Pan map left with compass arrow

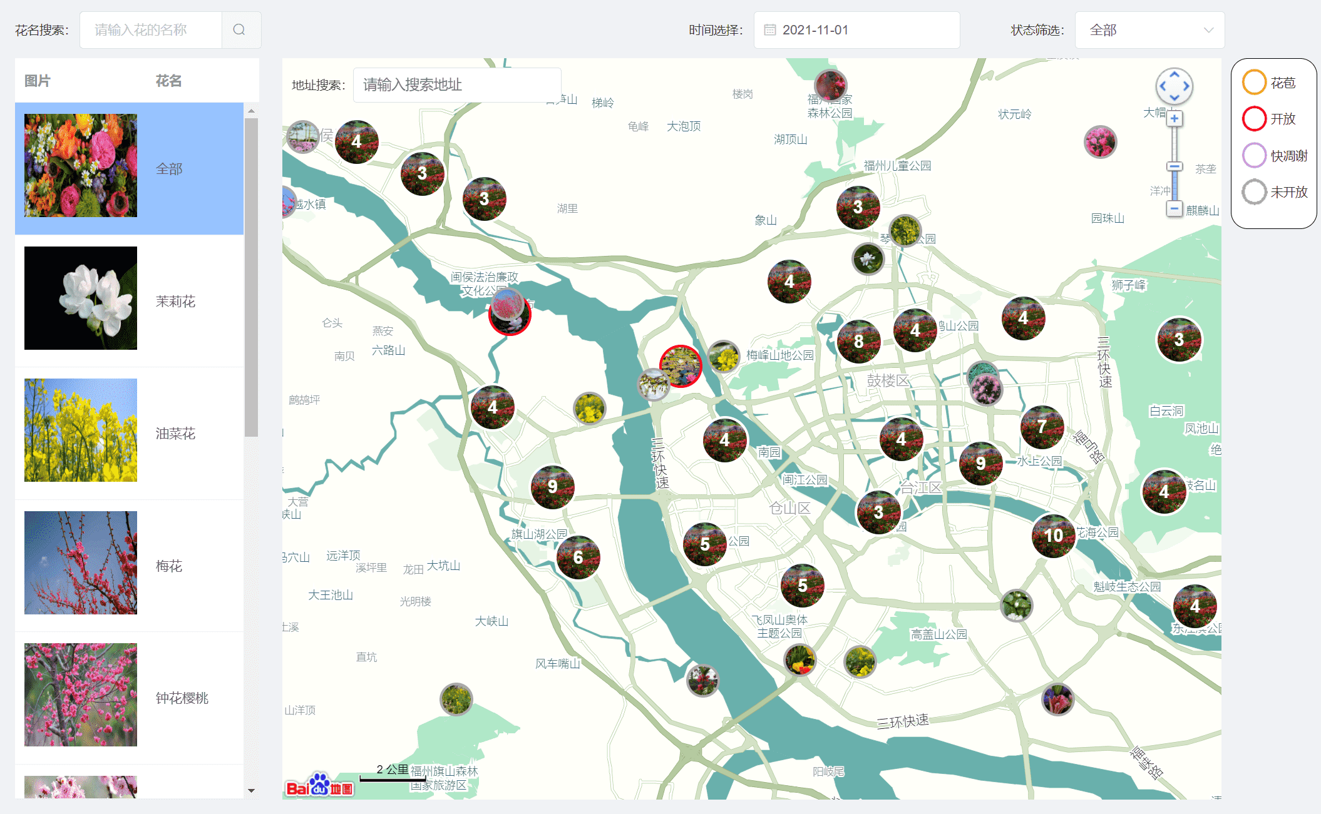point(1163,86)
